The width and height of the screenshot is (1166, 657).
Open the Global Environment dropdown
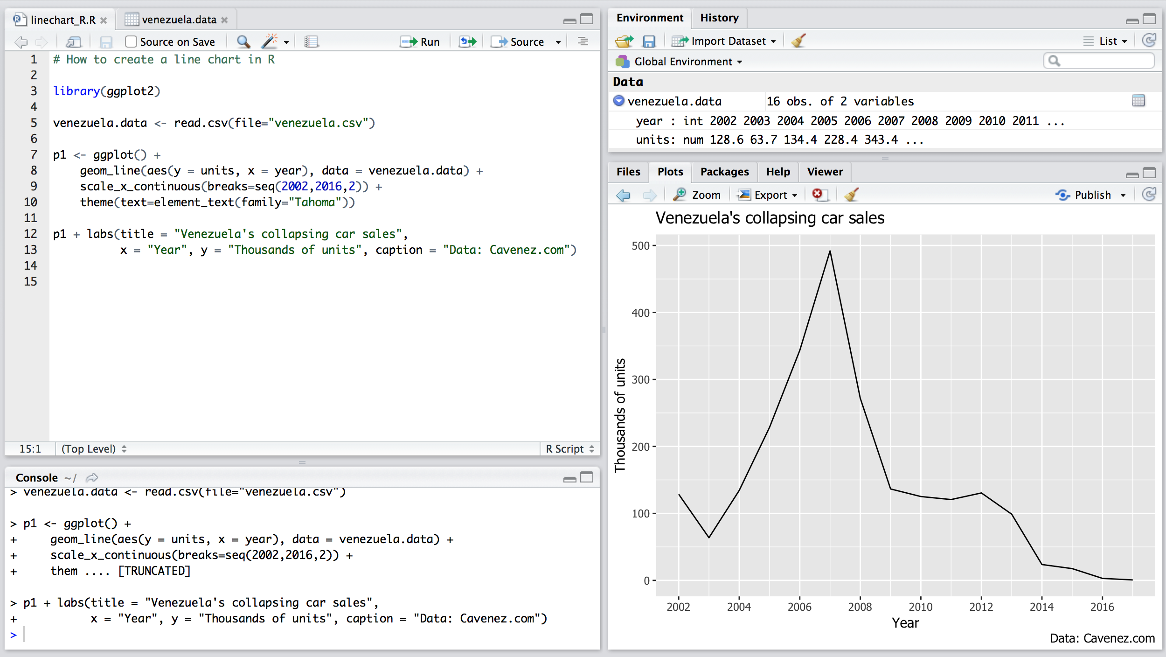680,61
